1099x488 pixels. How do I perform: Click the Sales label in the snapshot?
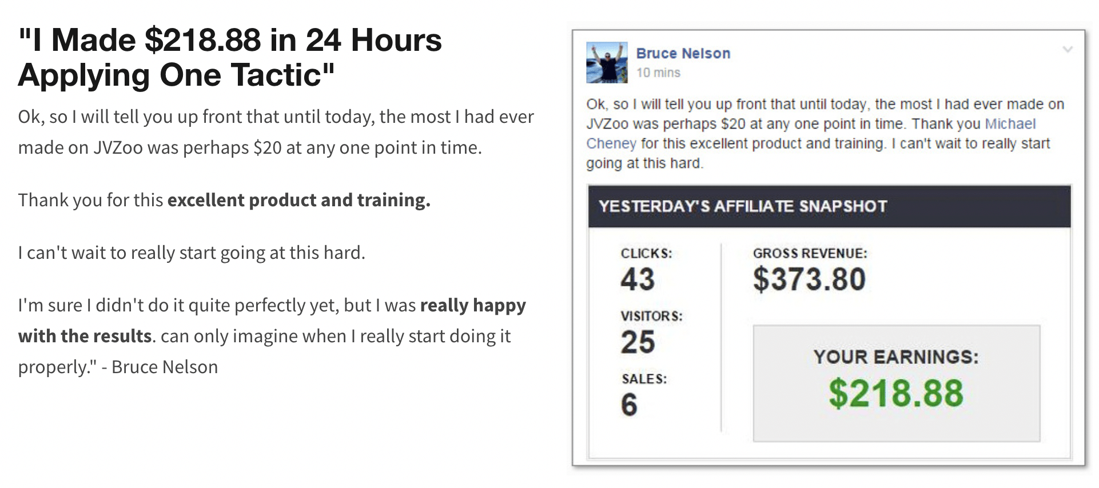(644, 379)
